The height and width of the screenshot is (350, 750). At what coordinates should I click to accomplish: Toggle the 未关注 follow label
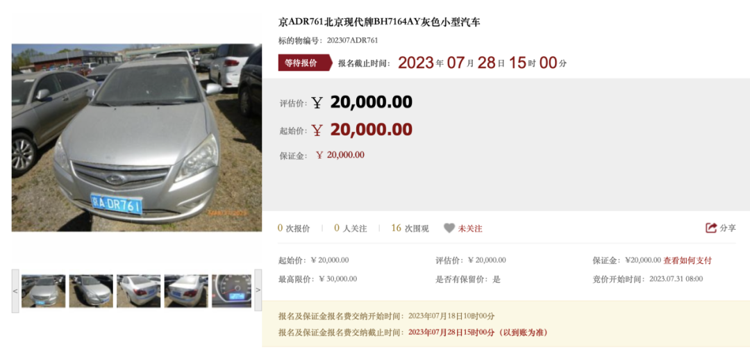(470, 228)
